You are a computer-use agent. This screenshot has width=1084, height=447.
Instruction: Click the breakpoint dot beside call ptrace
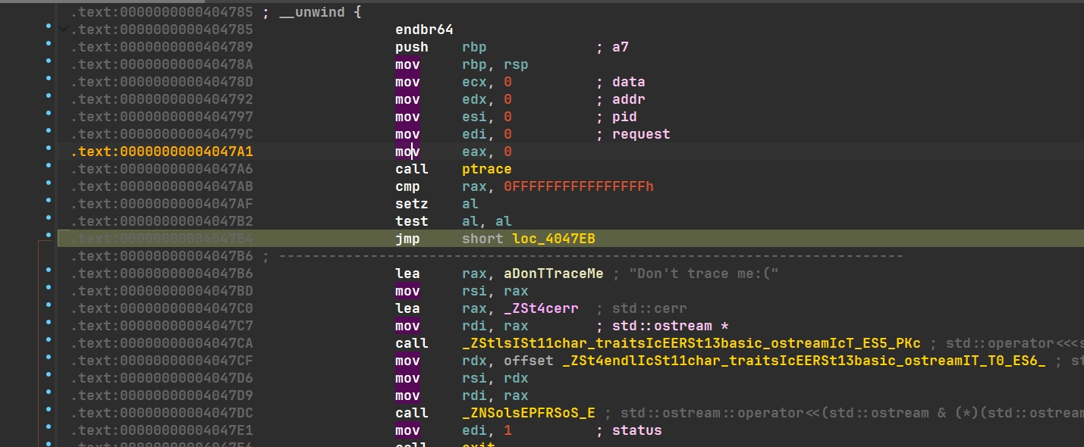point(49,166)
